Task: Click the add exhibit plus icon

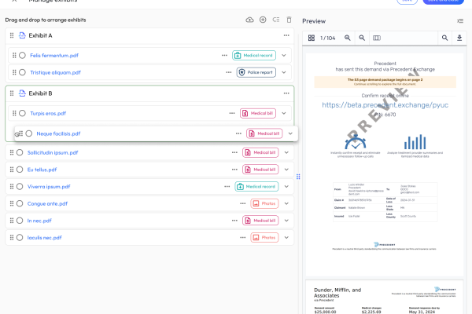Action: [262, 20]
